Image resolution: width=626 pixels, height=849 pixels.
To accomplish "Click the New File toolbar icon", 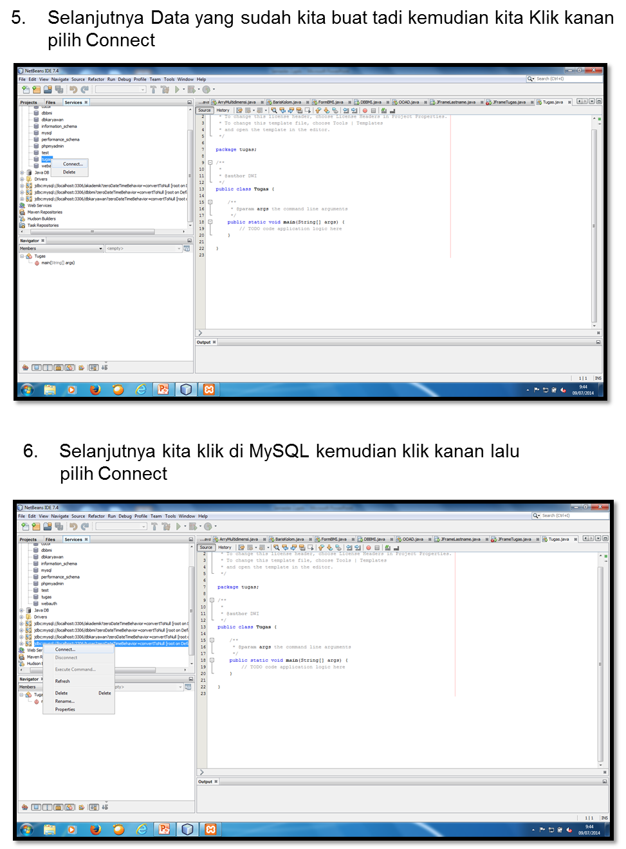I will point(26,89).
